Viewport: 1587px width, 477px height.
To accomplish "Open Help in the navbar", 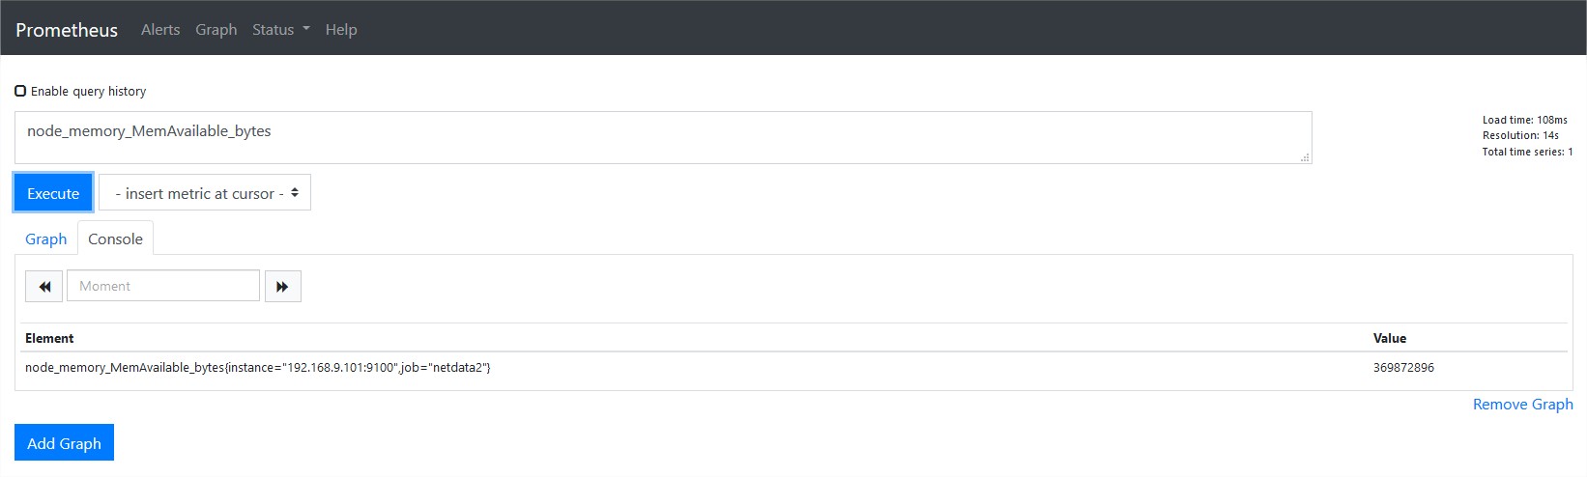I will [x=341, y=29].
